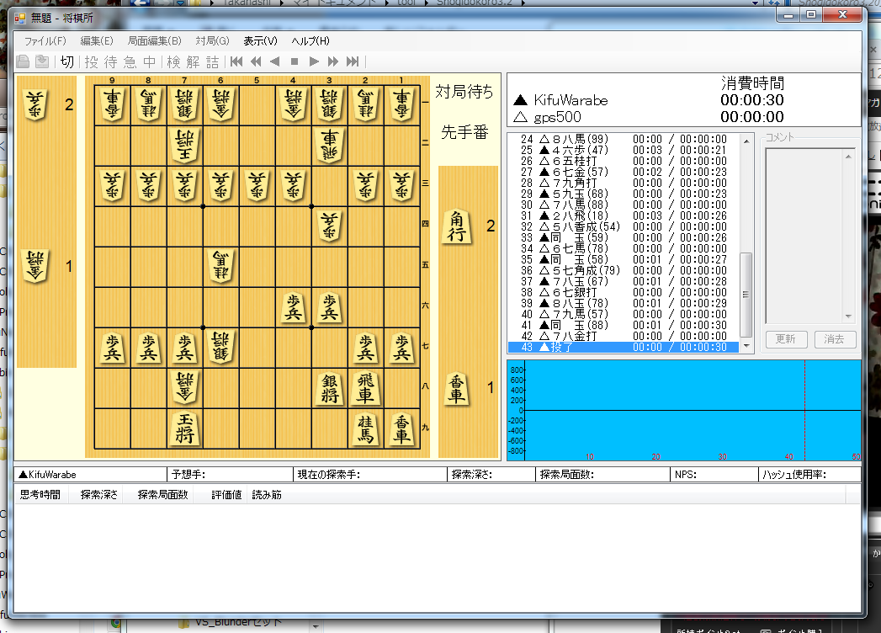The image size is (881, 633).
Task: Step back one move
Action: coord(275,61)
